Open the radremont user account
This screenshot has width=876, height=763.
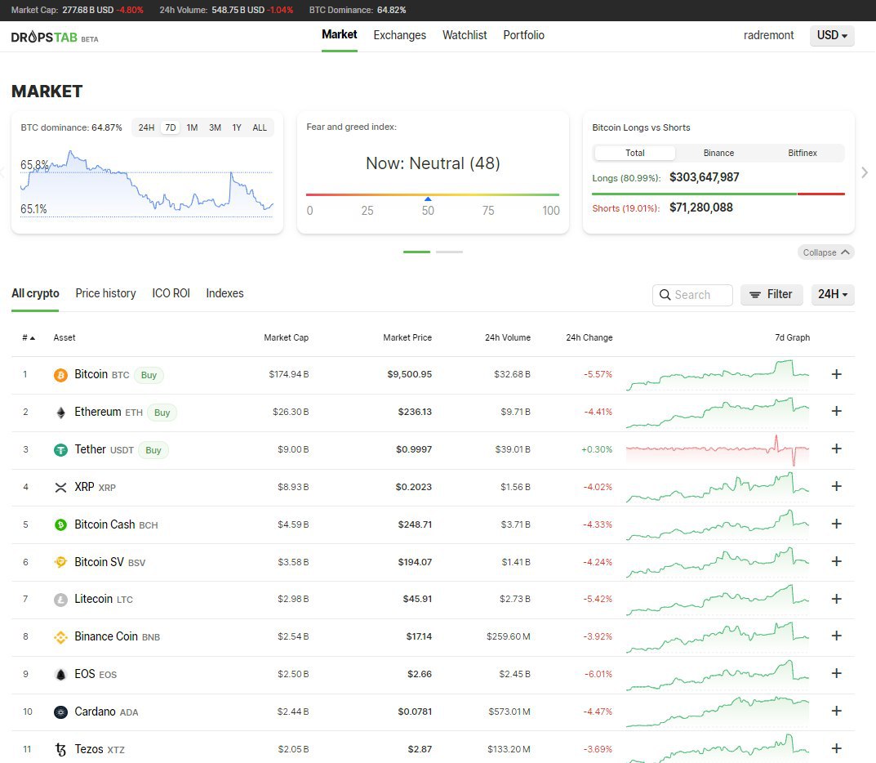pyautogui.click(x=768, y=35)
